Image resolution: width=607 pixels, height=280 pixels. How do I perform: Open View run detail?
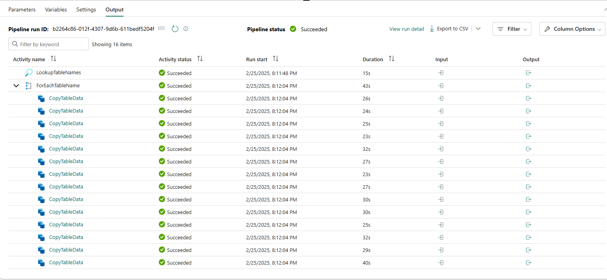(406, 28)
